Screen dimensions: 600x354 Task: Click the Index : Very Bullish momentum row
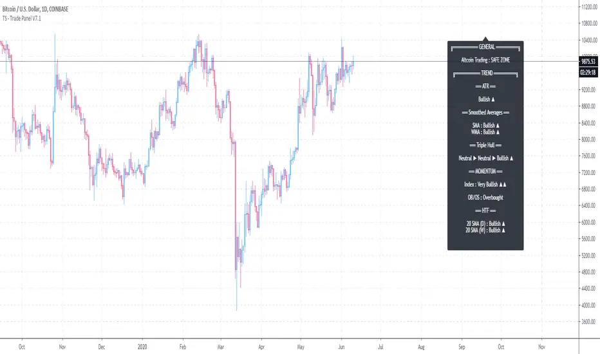[485, 184]
